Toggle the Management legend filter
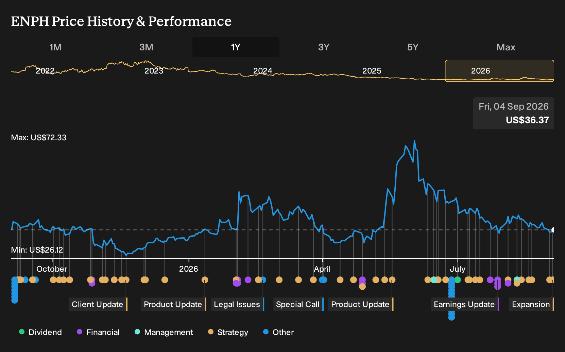This screenshot has width=565, height=352. [164, 332]
